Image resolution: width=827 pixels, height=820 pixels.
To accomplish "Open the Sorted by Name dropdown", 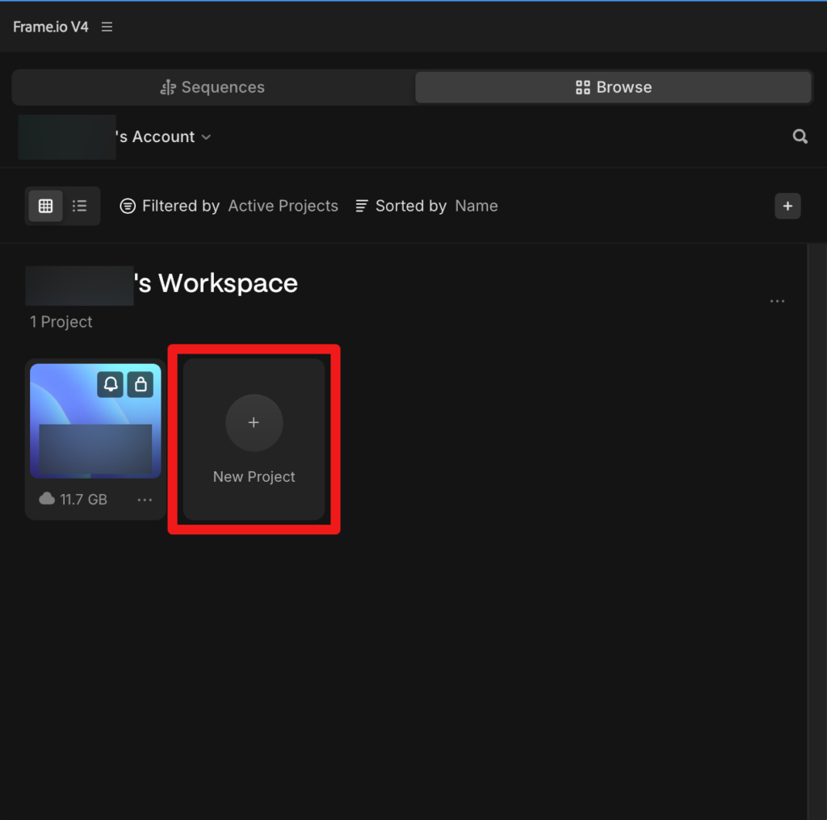I will 426,206.
